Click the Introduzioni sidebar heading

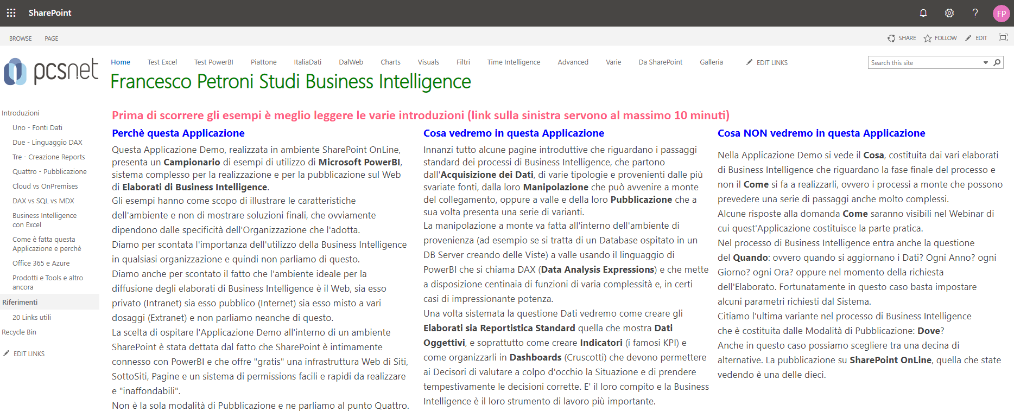click(x=21, y=113)
